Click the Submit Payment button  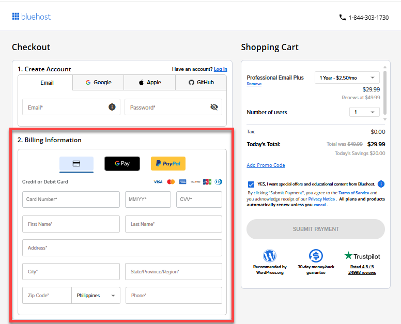point(316,229)
